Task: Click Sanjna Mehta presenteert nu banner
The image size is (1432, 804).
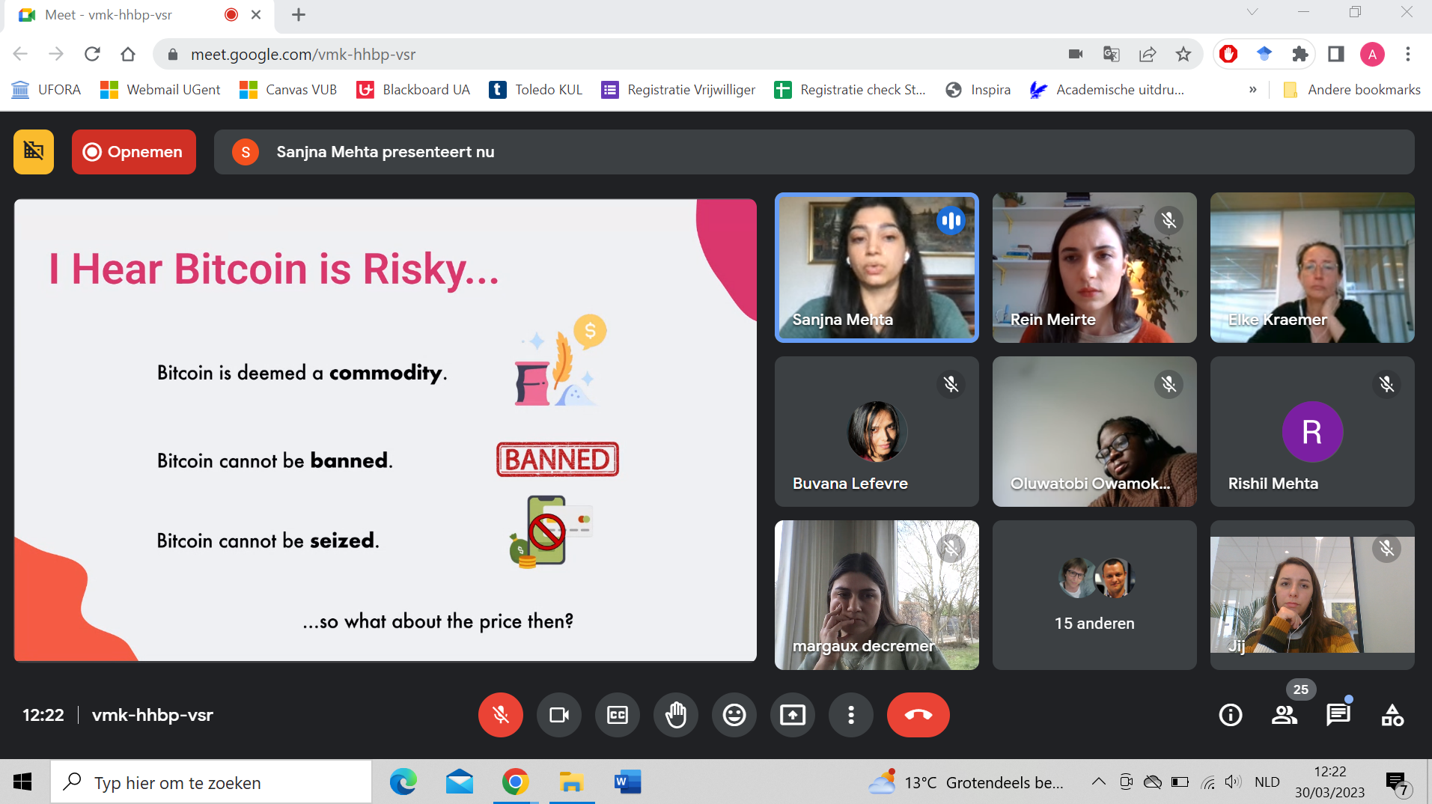Action: coord(814,152)
